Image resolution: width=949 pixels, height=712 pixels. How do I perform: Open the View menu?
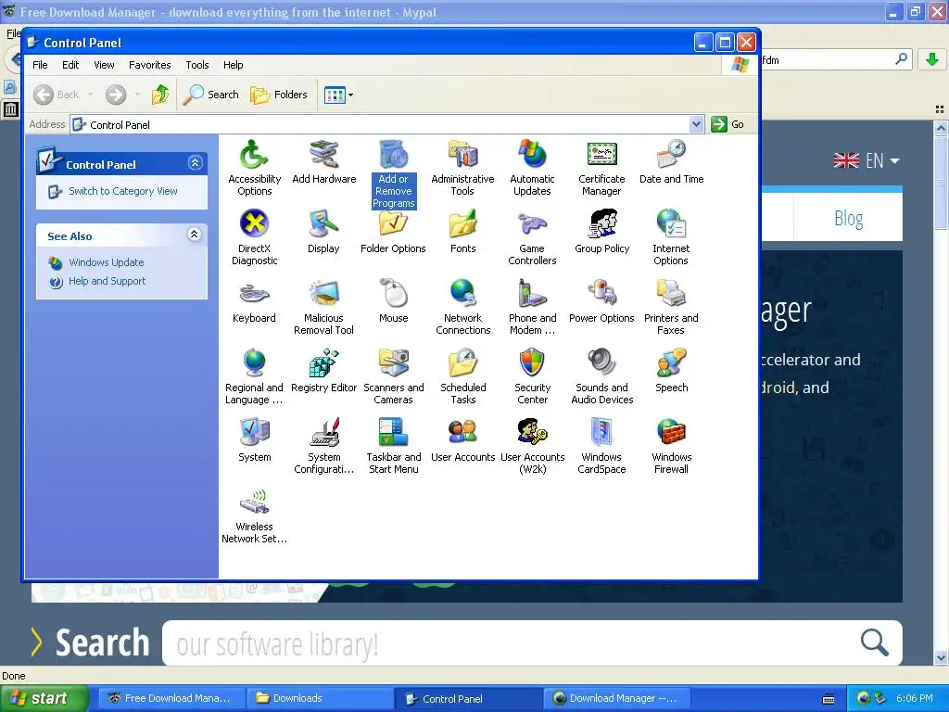[x=104, y=65]
